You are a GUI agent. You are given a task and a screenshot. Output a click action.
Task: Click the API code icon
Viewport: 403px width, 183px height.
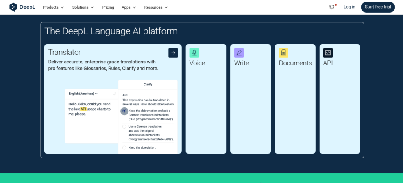tap(328, 53)
